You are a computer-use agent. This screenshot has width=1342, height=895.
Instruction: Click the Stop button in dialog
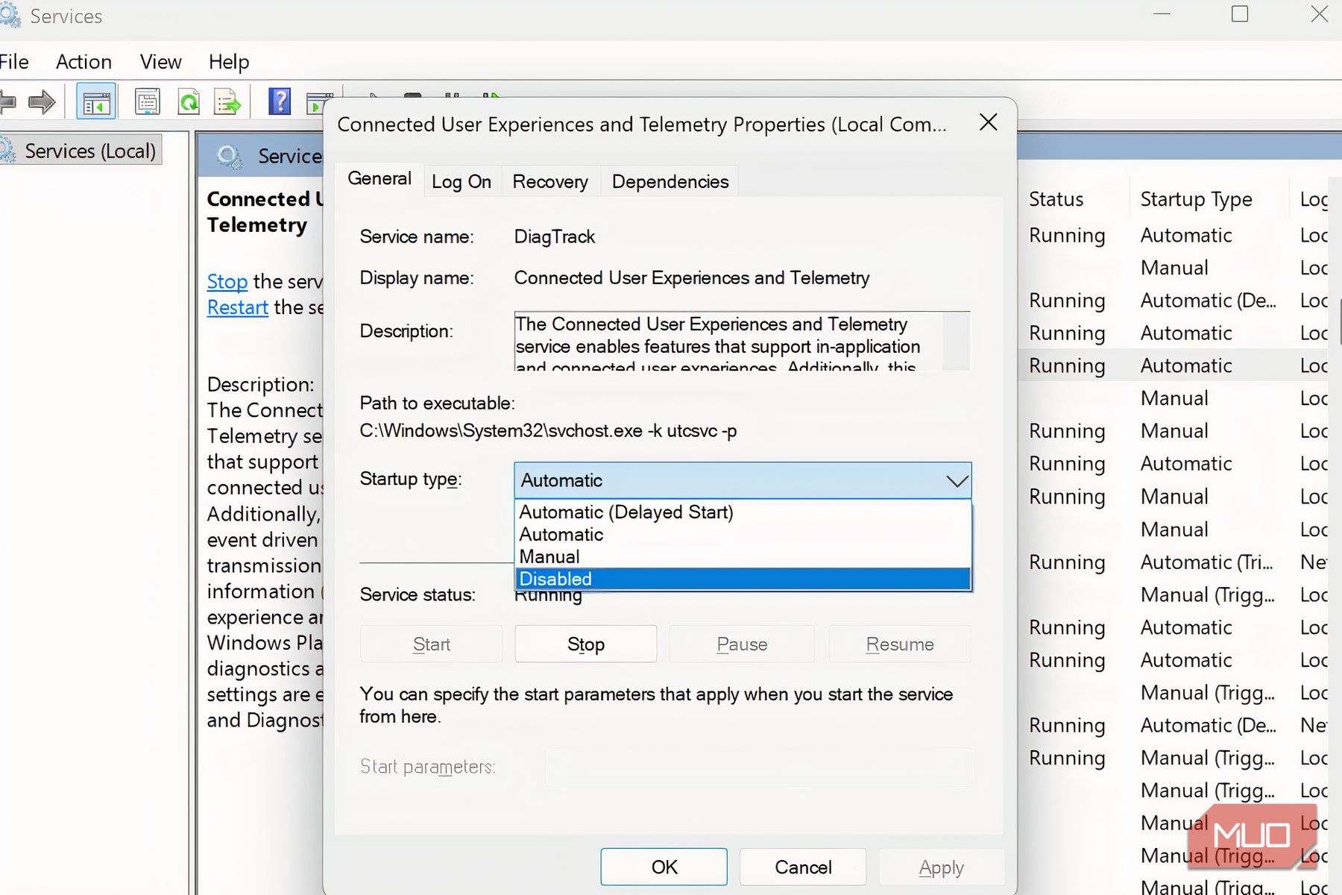(586, 644)
